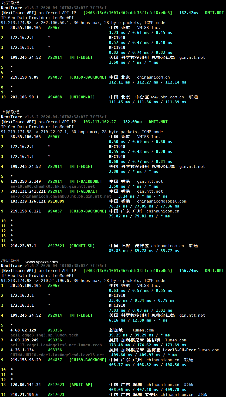Click the www.vpsxxs.com watermark link
The width and height of the screenshot is (226, 397).
tap(42, 262)
